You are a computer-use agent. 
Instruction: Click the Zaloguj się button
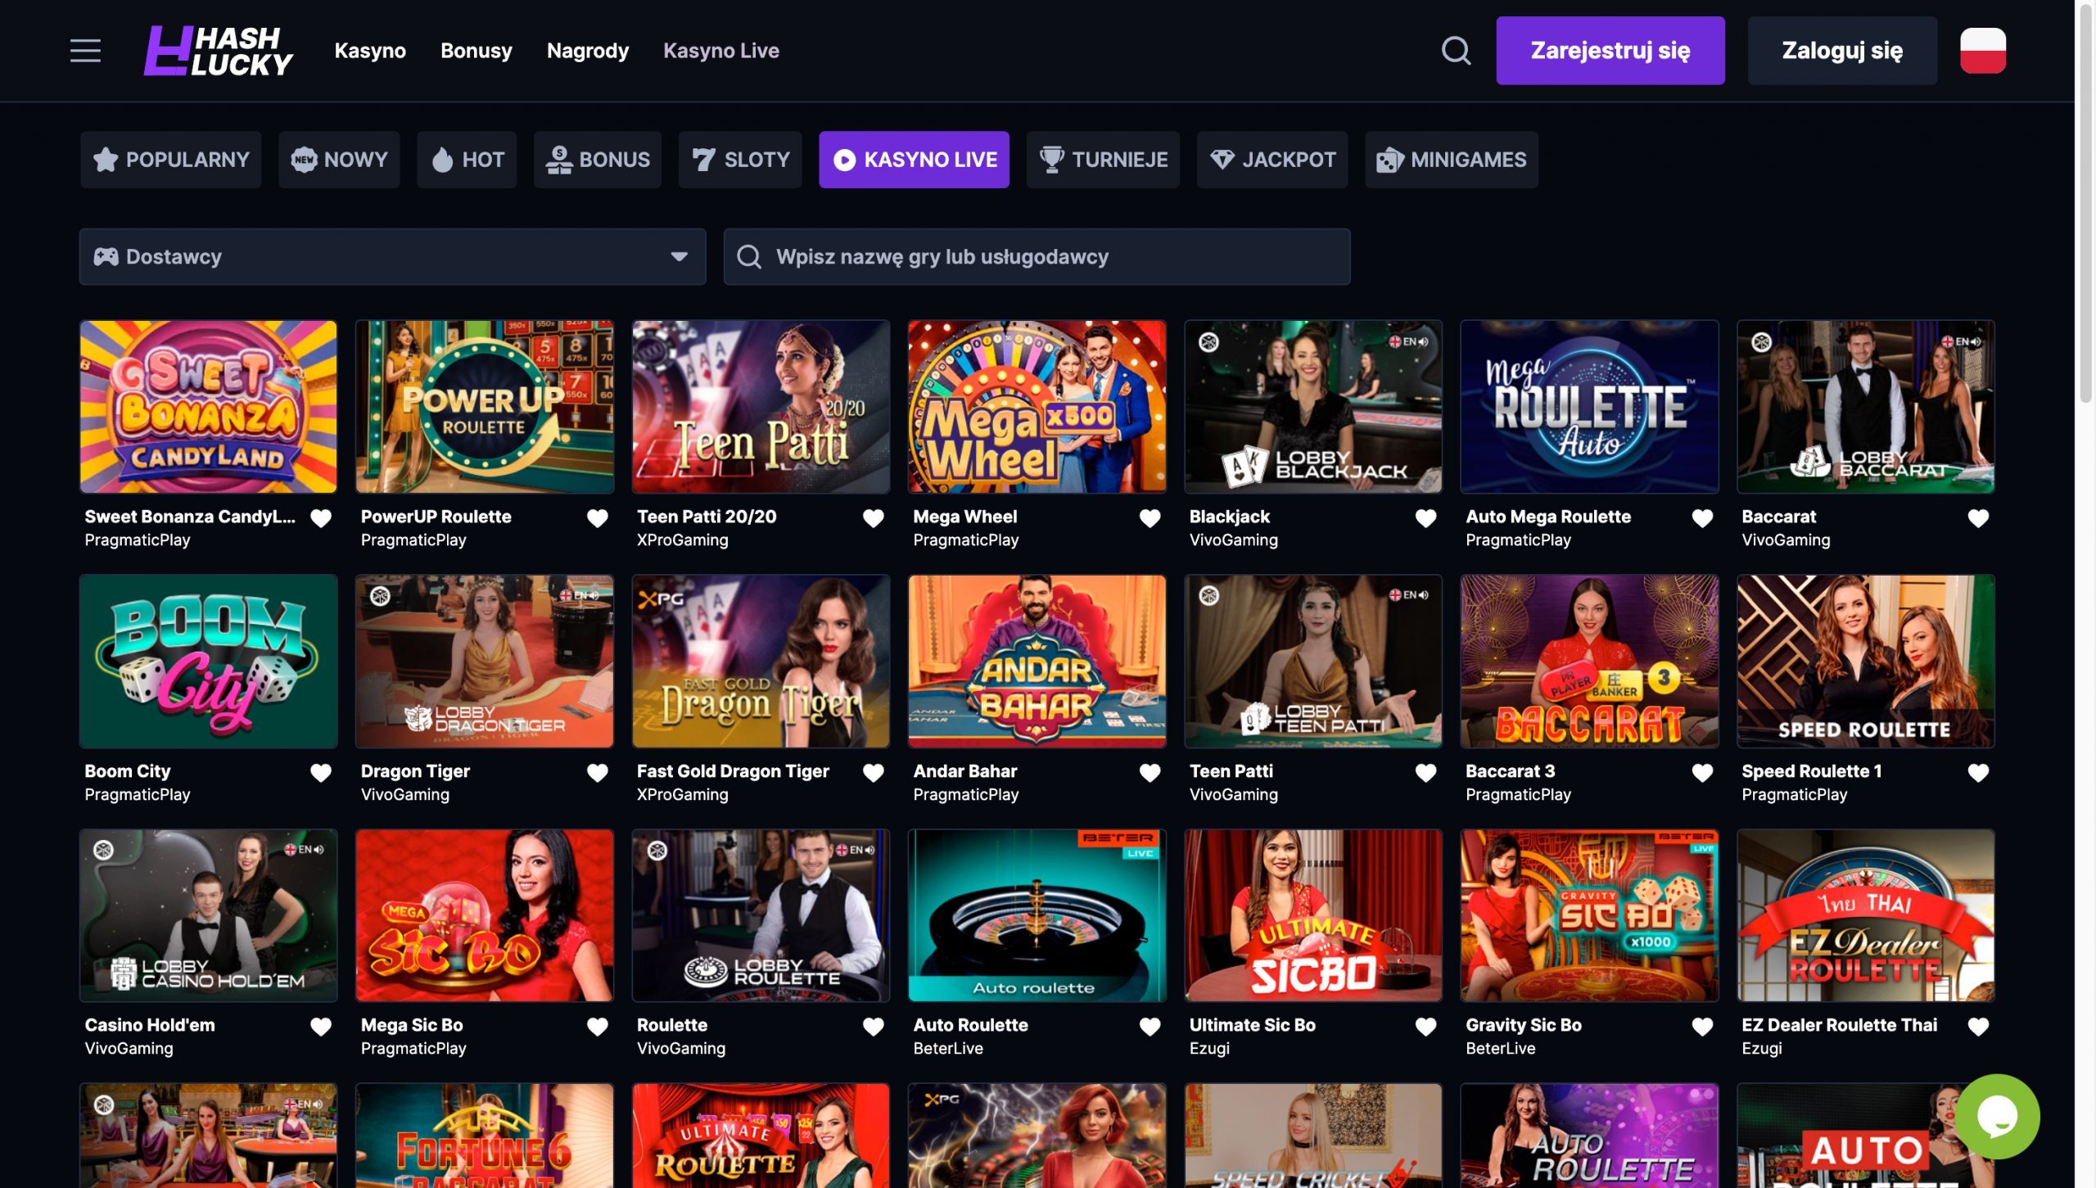[x=1842, y=51]
